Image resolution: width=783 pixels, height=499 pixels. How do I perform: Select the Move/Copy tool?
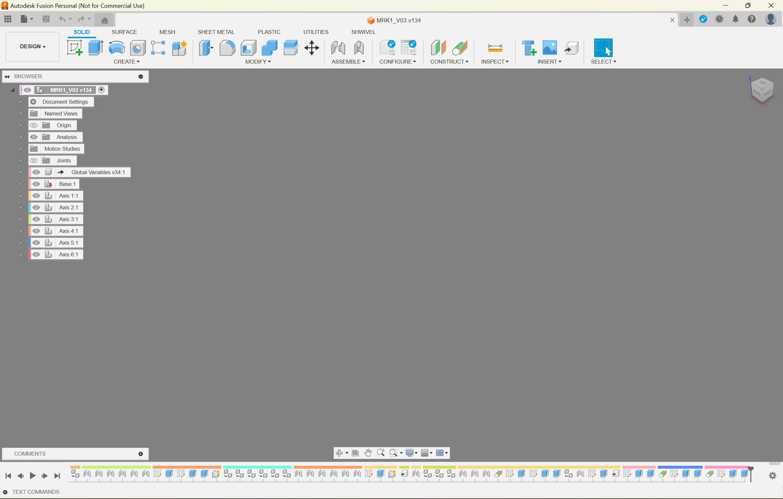tap(312, 48)
